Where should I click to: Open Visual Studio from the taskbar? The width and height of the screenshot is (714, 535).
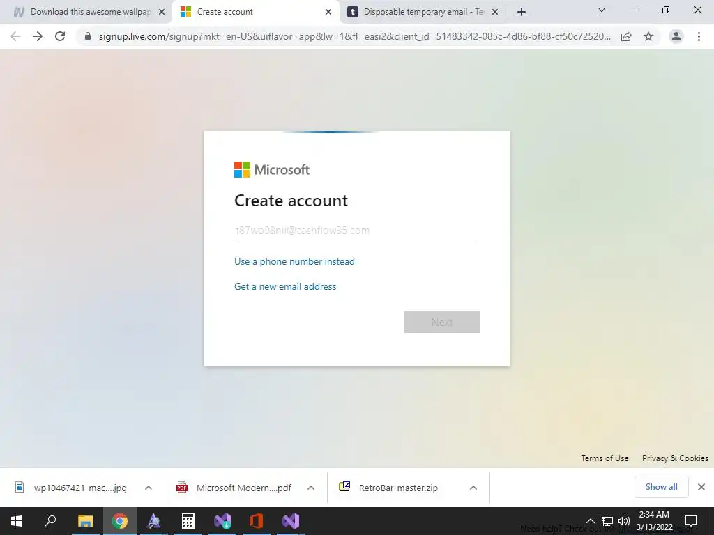point(291,521)
